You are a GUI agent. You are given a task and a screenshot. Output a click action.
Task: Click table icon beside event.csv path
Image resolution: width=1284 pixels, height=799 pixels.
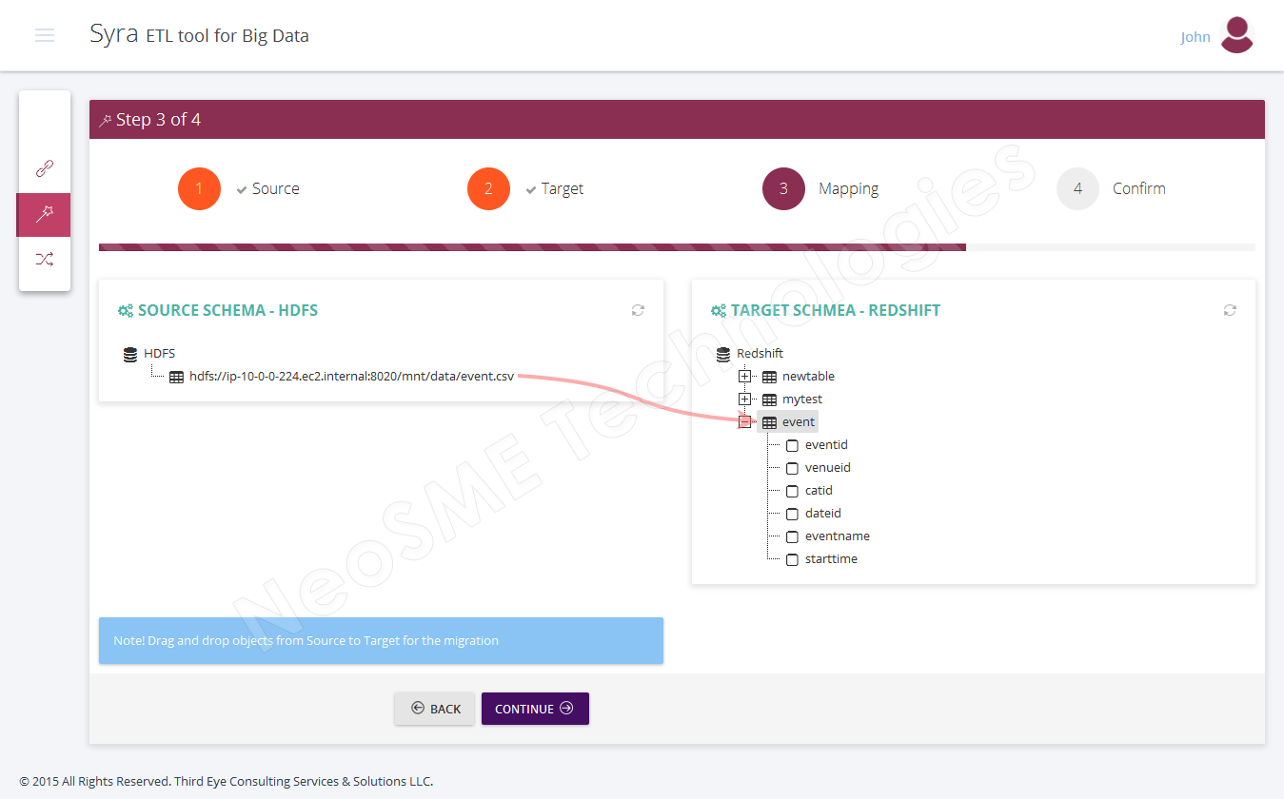point(176,377)
